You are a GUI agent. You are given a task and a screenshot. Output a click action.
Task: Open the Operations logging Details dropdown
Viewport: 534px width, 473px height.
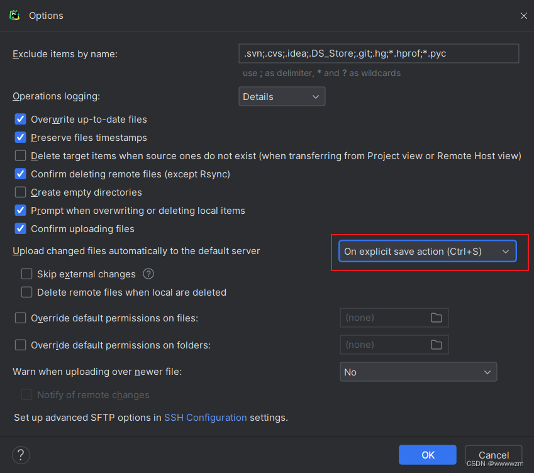tap(282, 97)
